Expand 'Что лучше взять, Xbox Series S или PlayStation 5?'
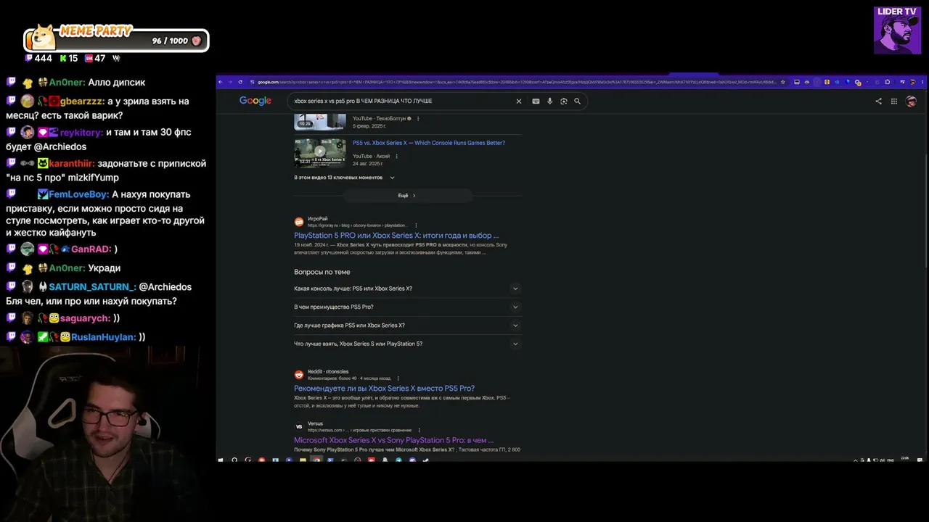Image resolution: width=929 pixels, height=522 pixels. point(407,344)
